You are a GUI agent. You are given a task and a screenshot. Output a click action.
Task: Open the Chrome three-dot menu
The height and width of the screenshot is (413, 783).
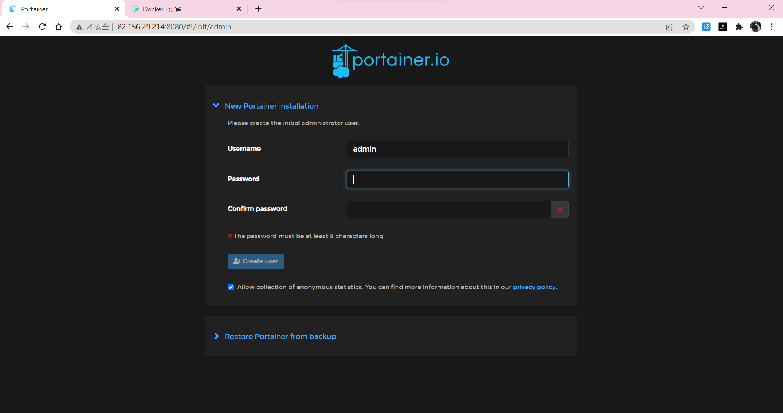pos(772,27)
